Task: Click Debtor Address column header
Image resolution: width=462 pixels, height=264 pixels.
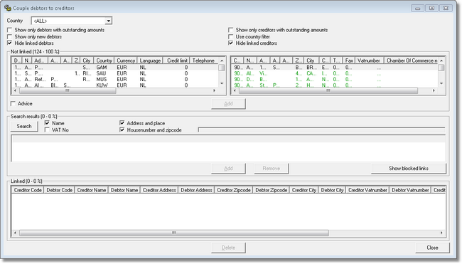Action: coord(196,190)
